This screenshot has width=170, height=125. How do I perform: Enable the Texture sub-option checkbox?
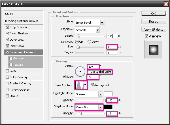pos(11,65)
